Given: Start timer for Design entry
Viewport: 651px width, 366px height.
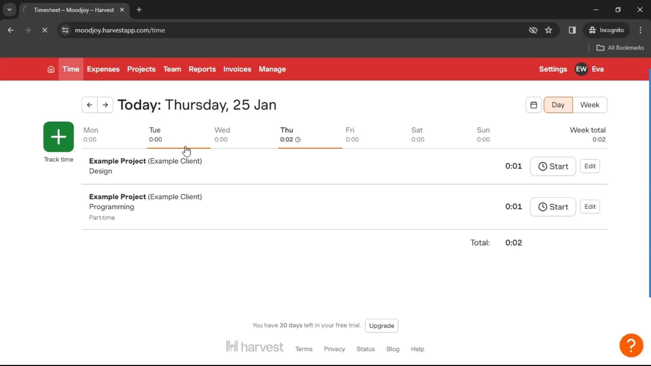Looking at the screenshot, I should pyautogui.click(x=553, y=166).
